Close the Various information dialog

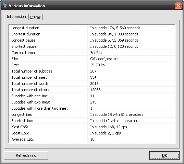click(x=178, y=6)
